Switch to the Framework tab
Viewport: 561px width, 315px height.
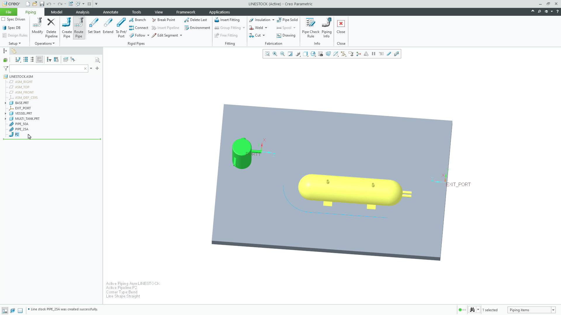point(186,12)
